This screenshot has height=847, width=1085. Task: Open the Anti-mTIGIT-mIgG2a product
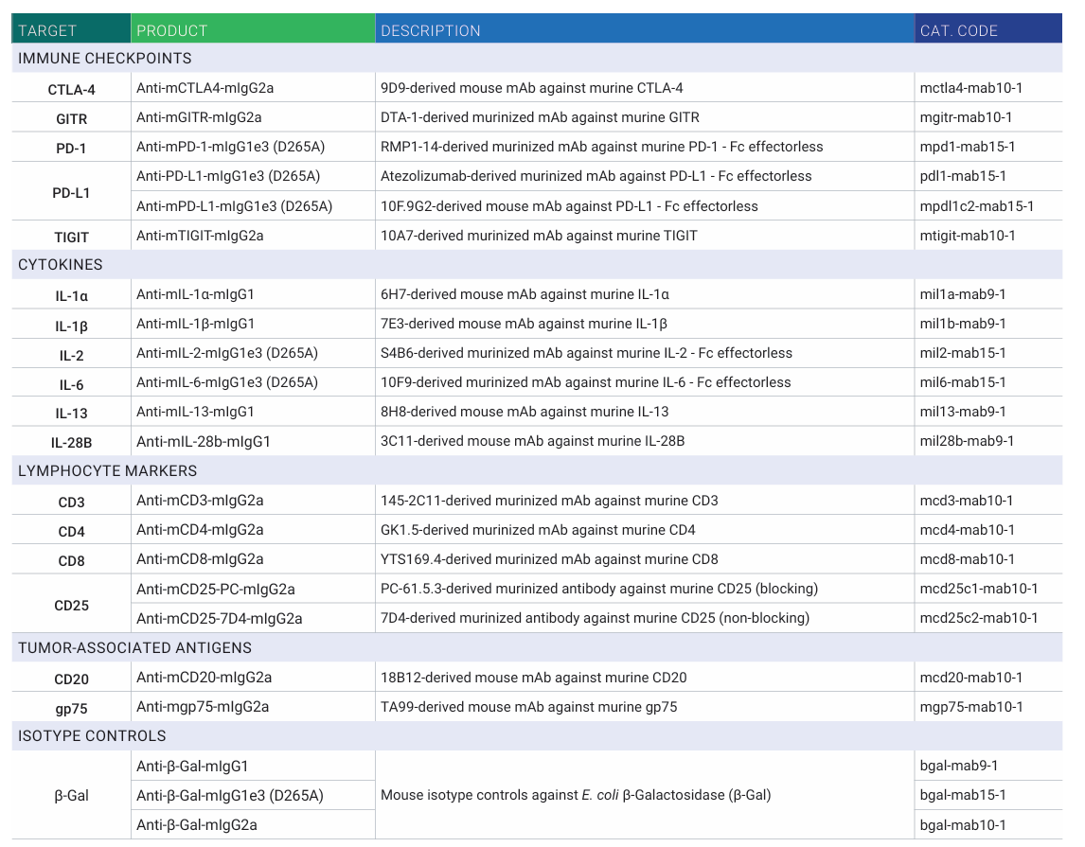[200, 235]
